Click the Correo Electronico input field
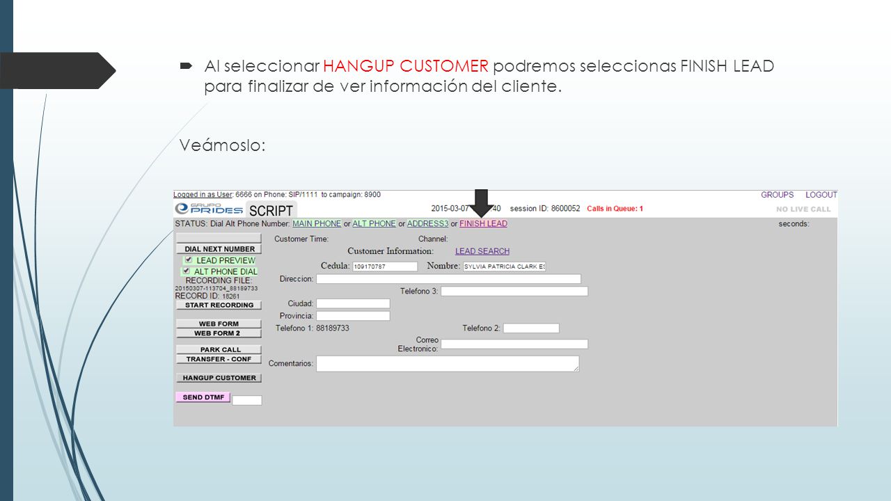The width and height of the screenshot is (891, 501). (514, 344)
